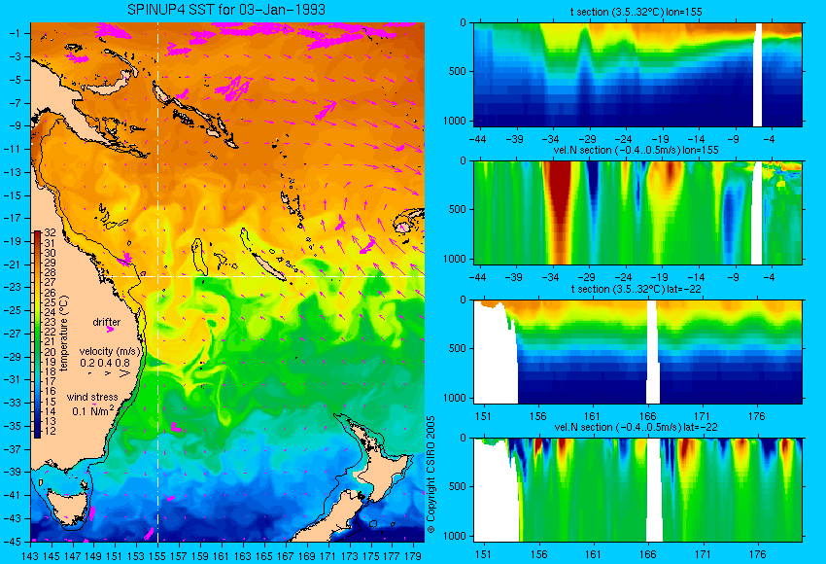Screen dimensions: 826x564
Task: Open the temperature section plot for lon=155
Action: click(x=637, y=74)
